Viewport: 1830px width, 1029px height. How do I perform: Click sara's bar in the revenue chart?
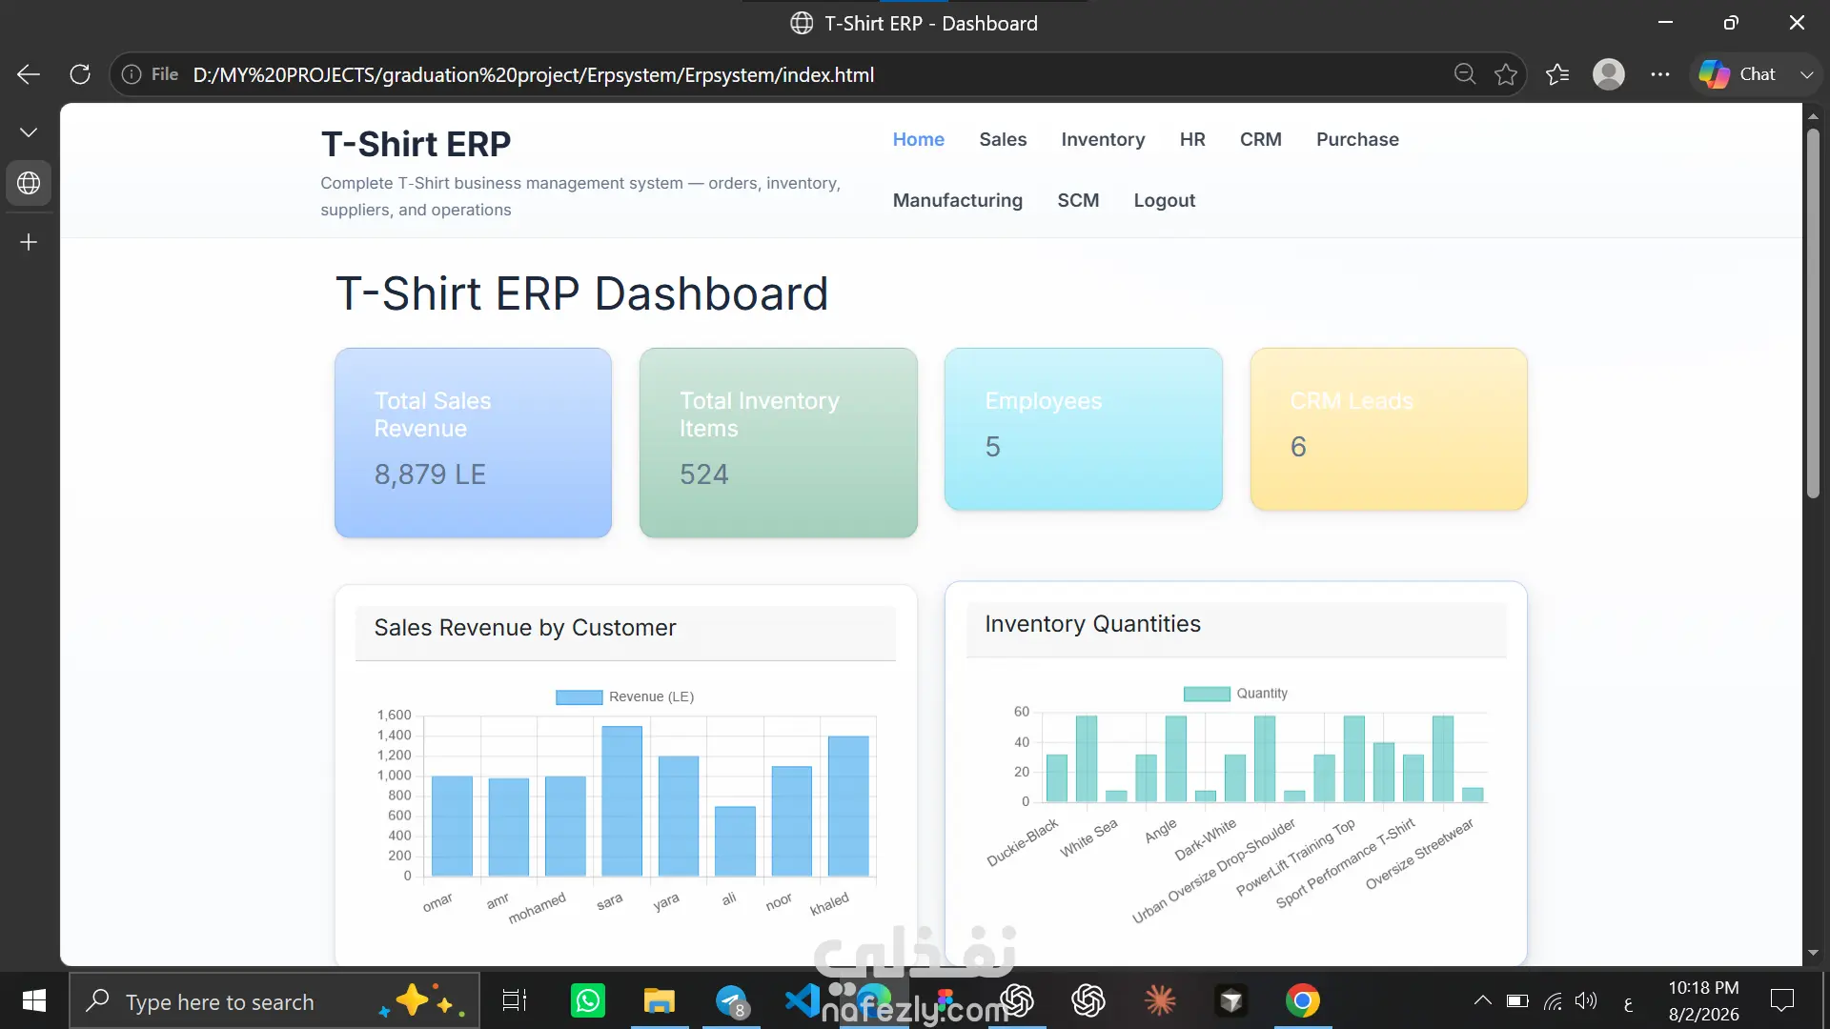click(621, 801)
